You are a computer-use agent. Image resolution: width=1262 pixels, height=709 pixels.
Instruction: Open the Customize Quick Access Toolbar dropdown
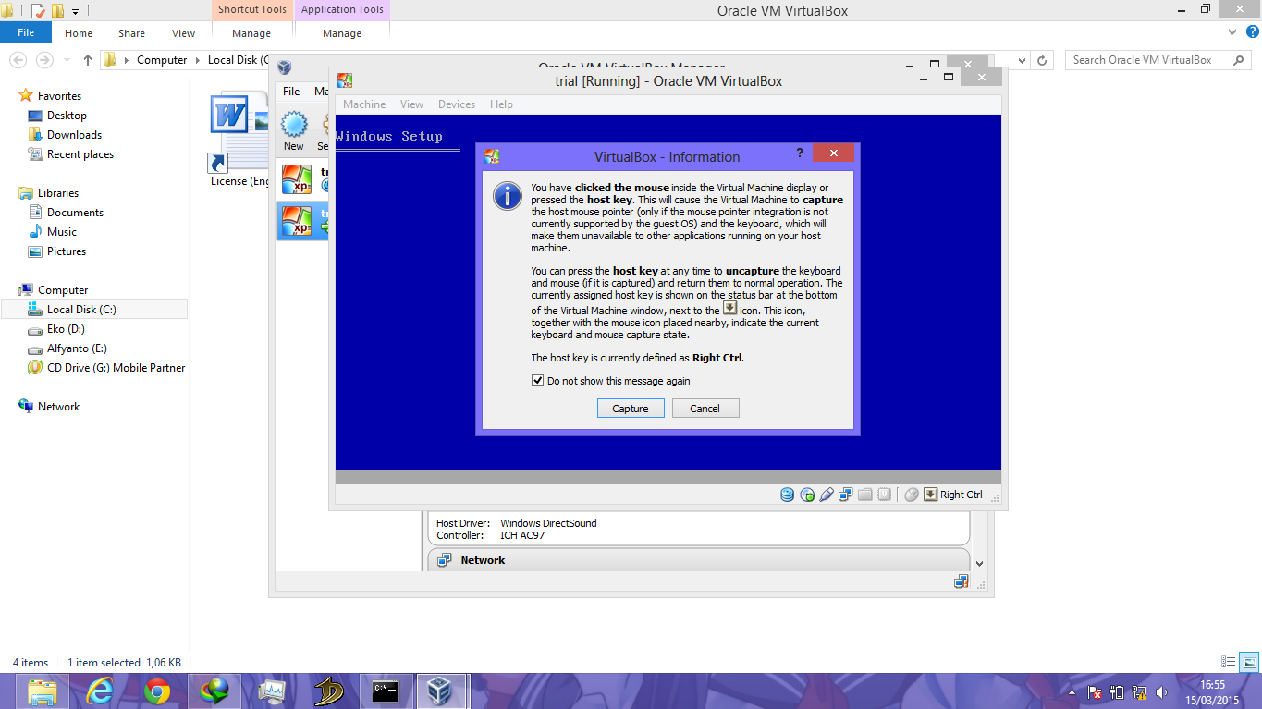(75, 11)
